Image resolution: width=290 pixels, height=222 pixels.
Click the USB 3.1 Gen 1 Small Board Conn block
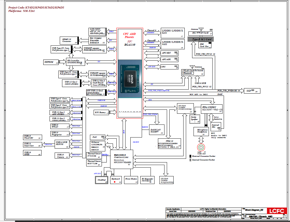coord(99,83)
